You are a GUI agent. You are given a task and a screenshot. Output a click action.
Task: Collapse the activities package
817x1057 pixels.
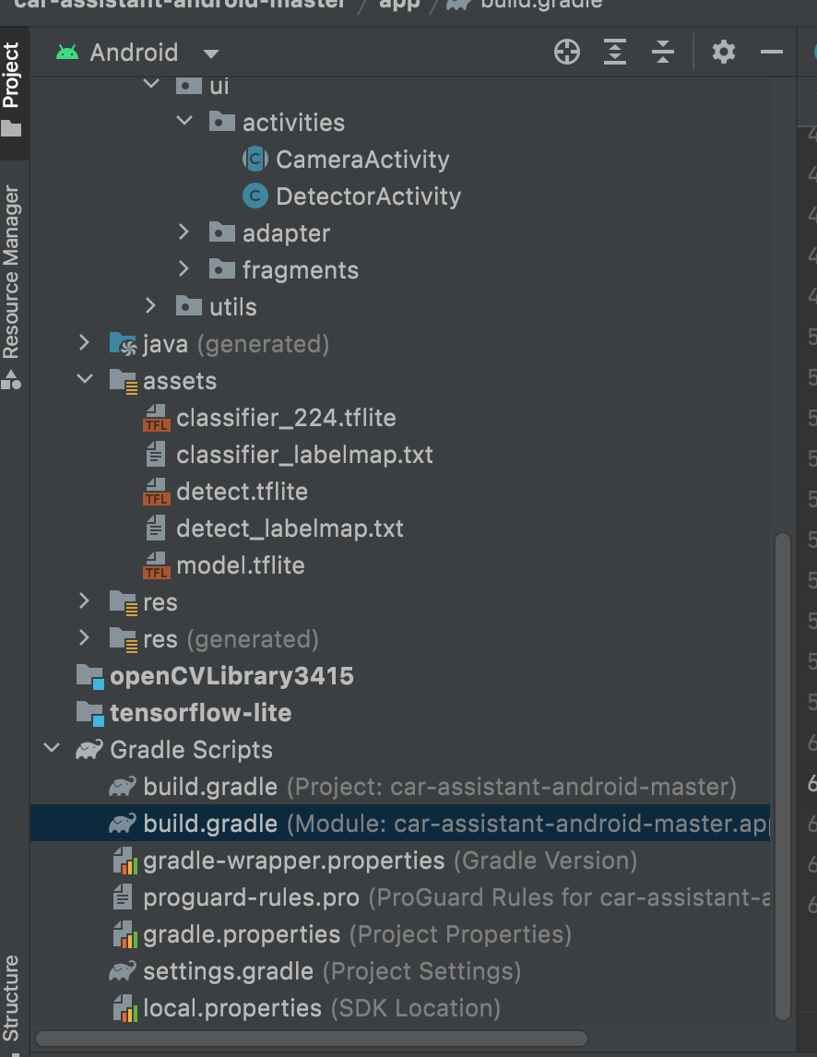(x=184, y=122)
